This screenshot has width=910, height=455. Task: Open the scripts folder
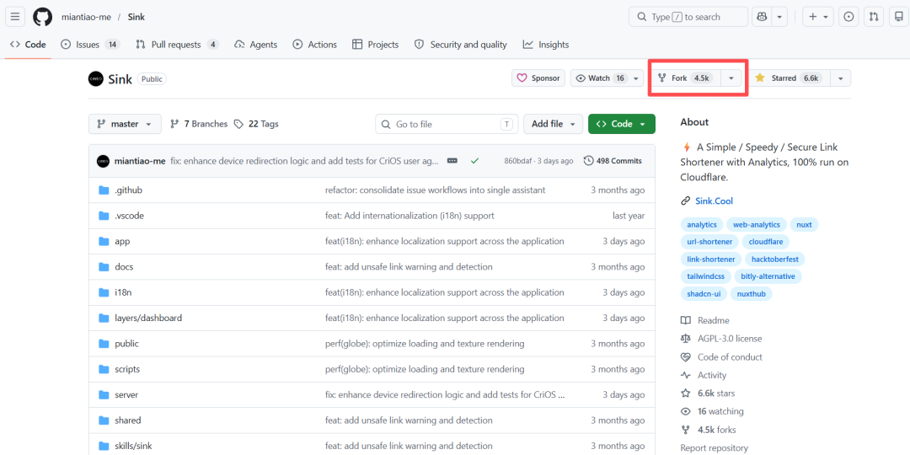[127, 369]
